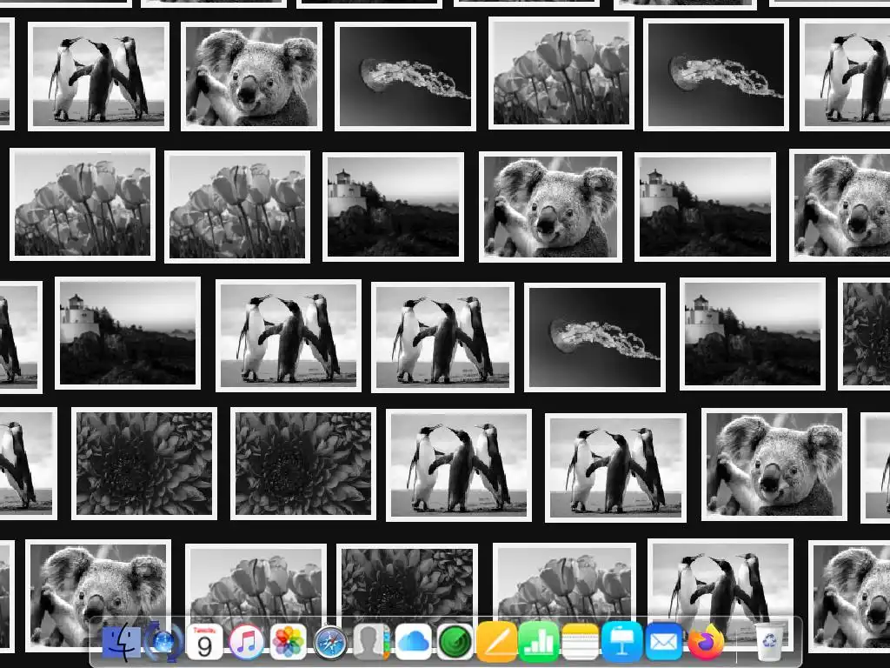This screenshot has height=668, width=890.
Task: Open Pages from the dock
Action: point(496,643)
